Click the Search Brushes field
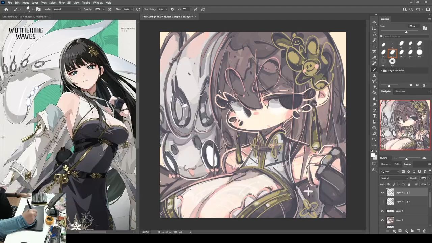 (x=405, y=36)
